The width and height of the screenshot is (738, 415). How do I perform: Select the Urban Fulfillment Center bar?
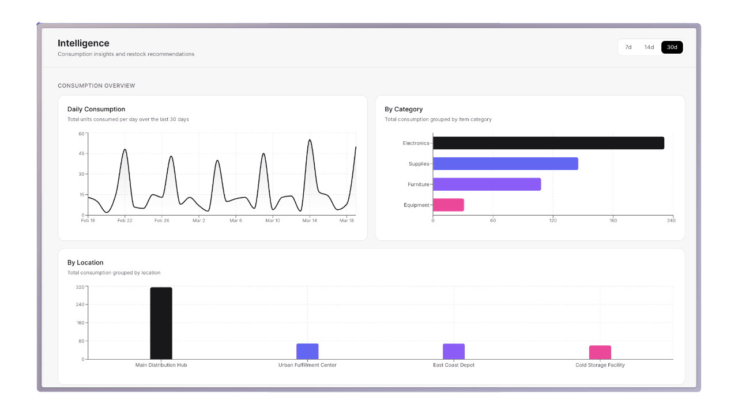tap(307, 350)
